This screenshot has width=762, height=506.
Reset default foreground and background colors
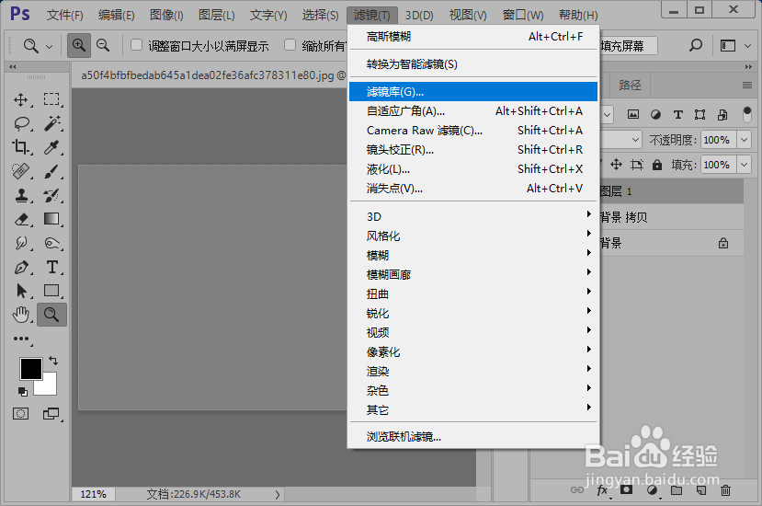pos(22,391)
